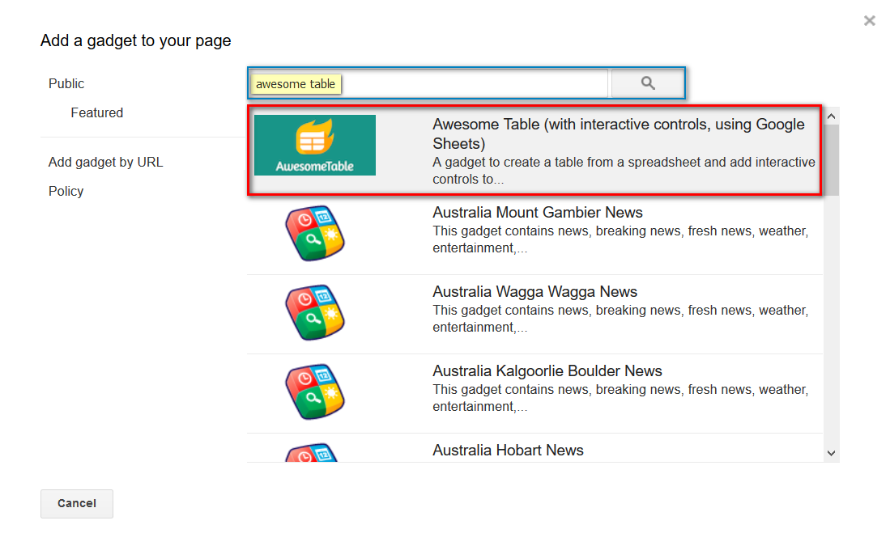Select the Australia Mount Gambier News gadget icon
Image resolution: width=890 pixels, height=546 pixels.
coord(315,233)
